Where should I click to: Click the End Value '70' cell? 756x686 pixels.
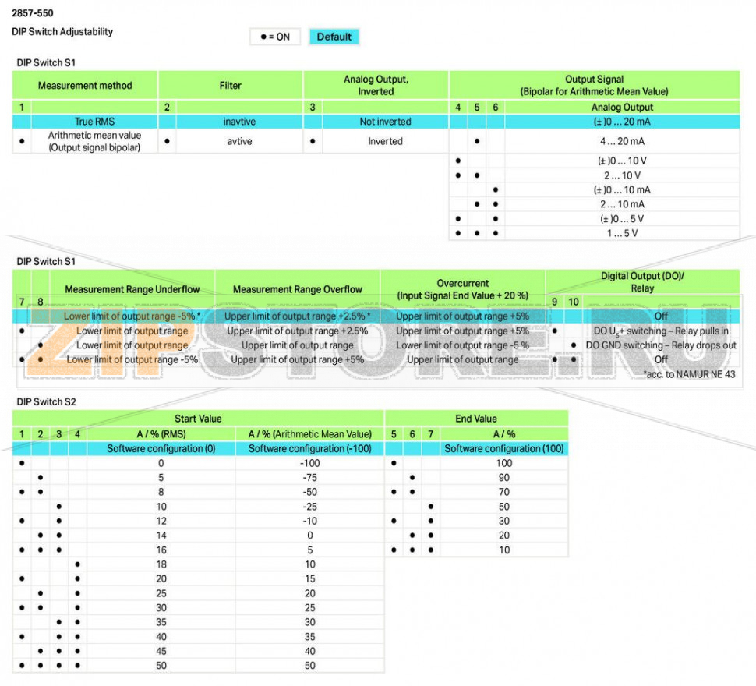tap(504, 492)
